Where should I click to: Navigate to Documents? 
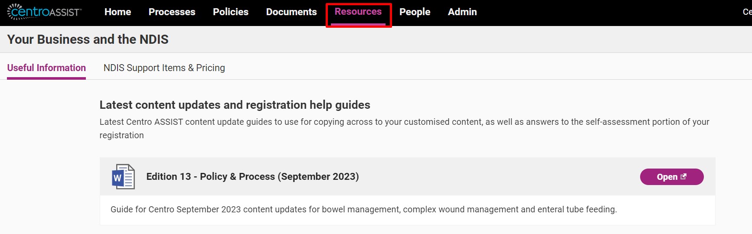click(x=291, y=12)
